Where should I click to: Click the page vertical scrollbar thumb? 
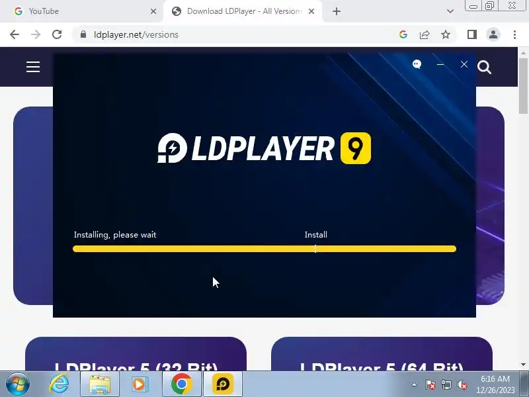pos(523,86)
